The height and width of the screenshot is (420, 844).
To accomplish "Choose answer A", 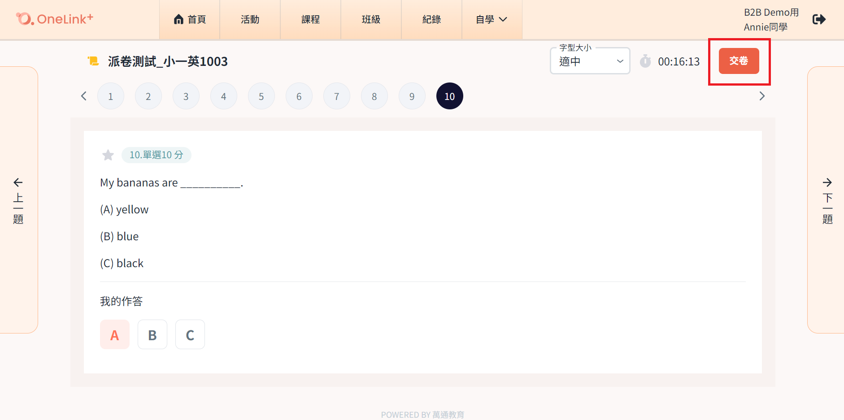I will 115,334.
